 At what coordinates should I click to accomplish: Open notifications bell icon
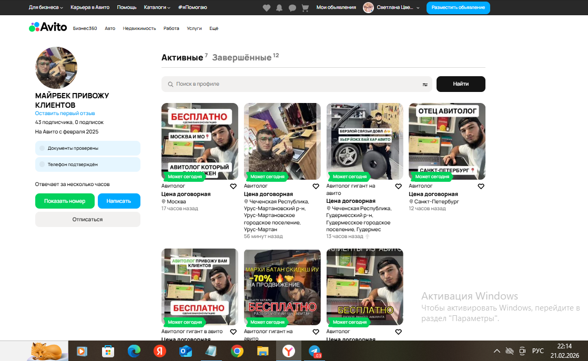(279, 7)
